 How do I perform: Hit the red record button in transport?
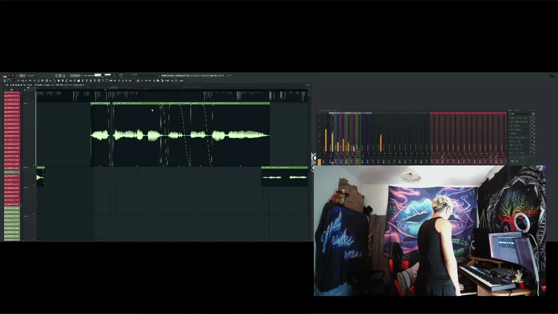pos(17,75)
